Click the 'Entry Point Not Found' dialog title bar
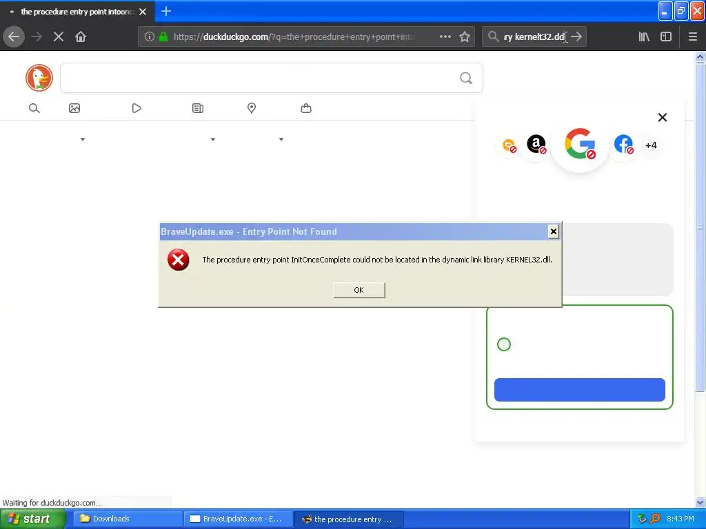Image resolution: width=706 pixels, height=529 pixels. (x=354, y=231)
